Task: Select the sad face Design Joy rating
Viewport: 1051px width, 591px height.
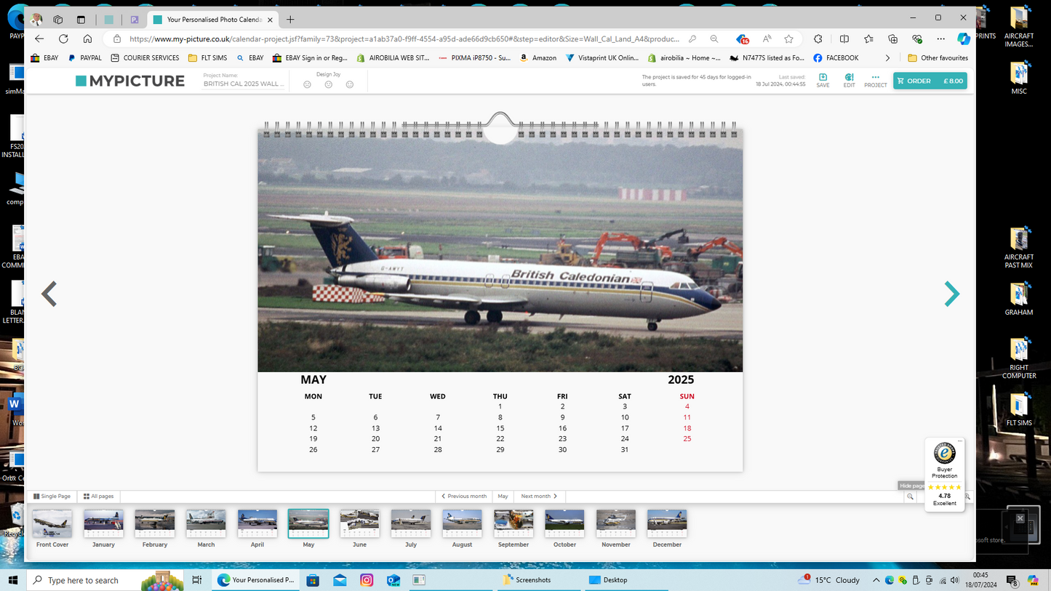Action: (307, 85)
